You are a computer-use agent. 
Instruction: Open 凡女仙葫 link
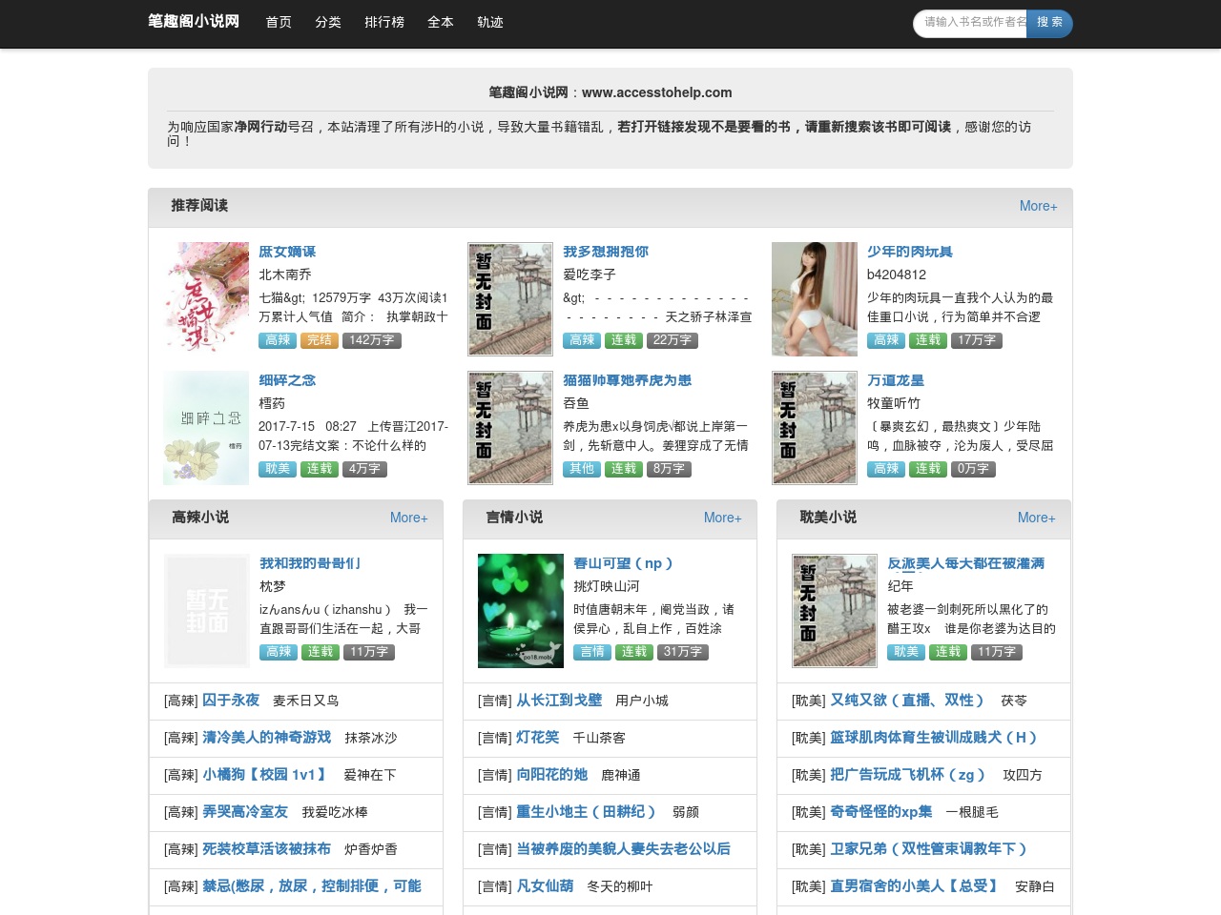(545, 886)
